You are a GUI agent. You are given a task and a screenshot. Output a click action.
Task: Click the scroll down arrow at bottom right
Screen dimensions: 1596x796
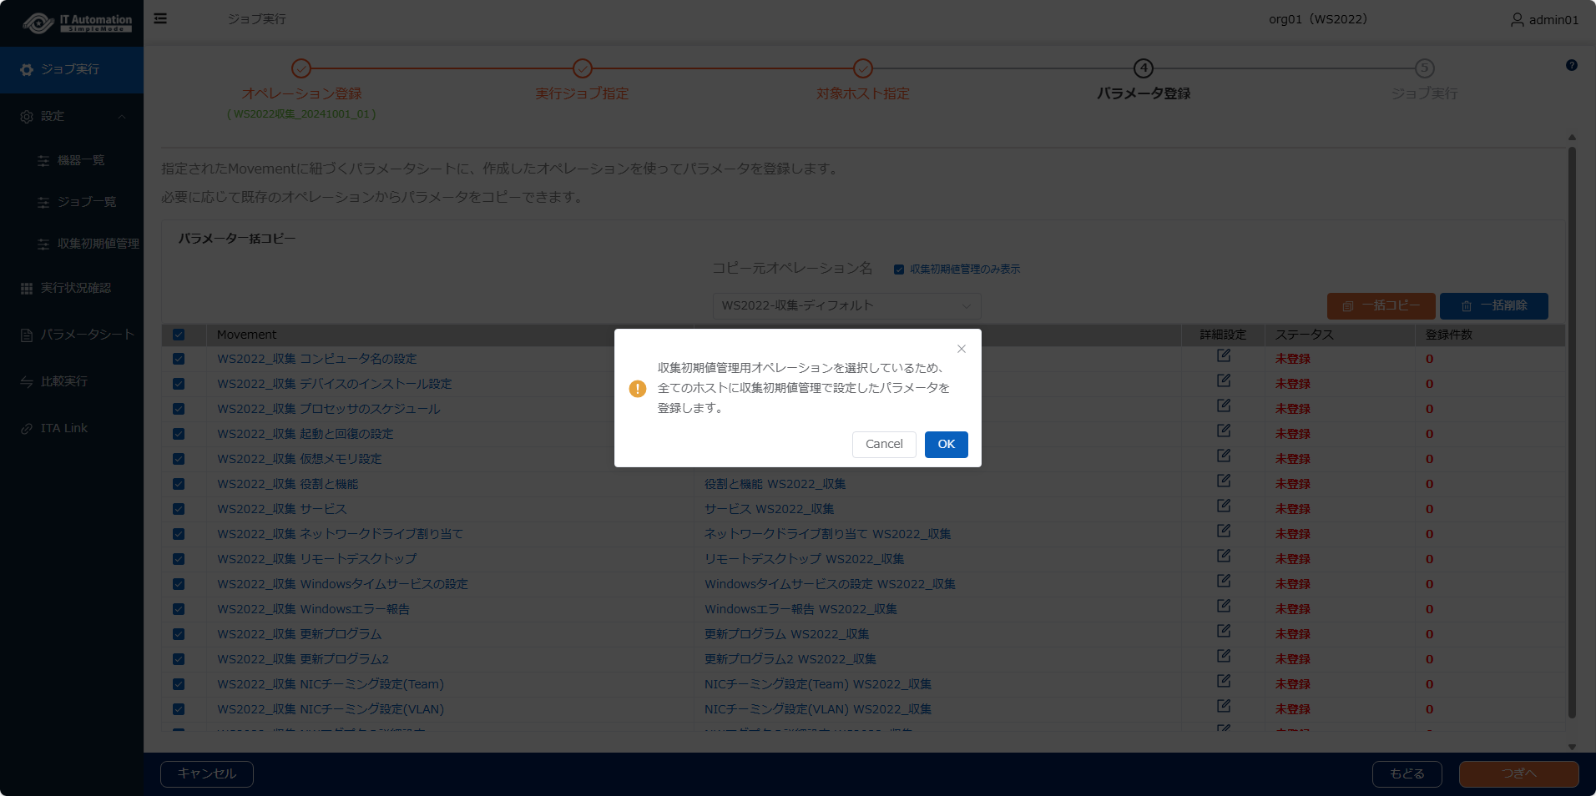(x=1571, y=747)
